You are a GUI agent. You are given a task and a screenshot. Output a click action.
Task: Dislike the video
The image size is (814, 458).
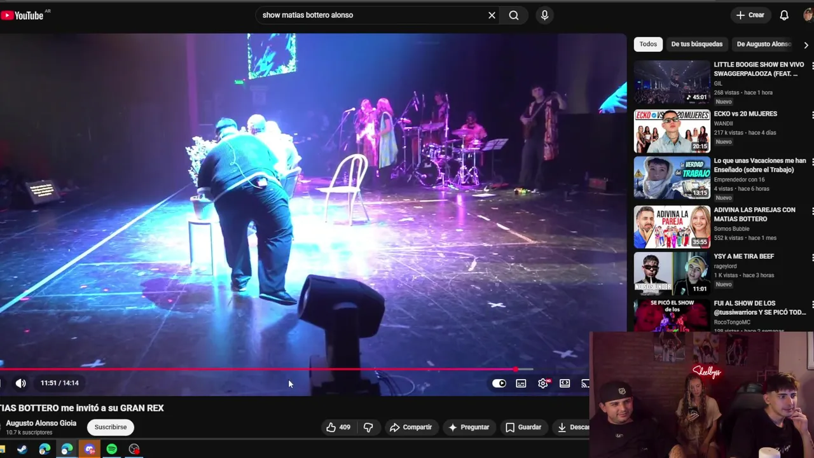[368, 427]
